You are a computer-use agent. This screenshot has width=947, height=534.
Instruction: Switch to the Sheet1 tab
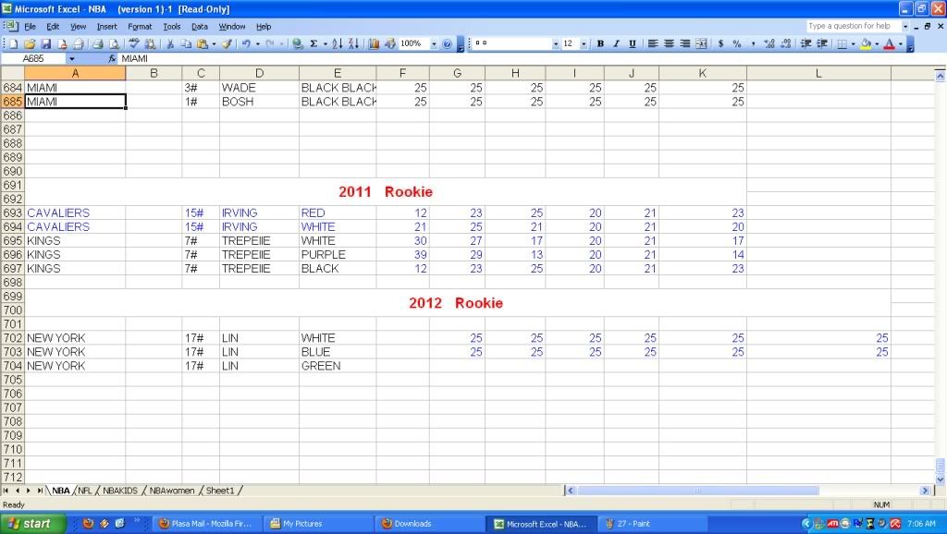[x=220, y=491]
